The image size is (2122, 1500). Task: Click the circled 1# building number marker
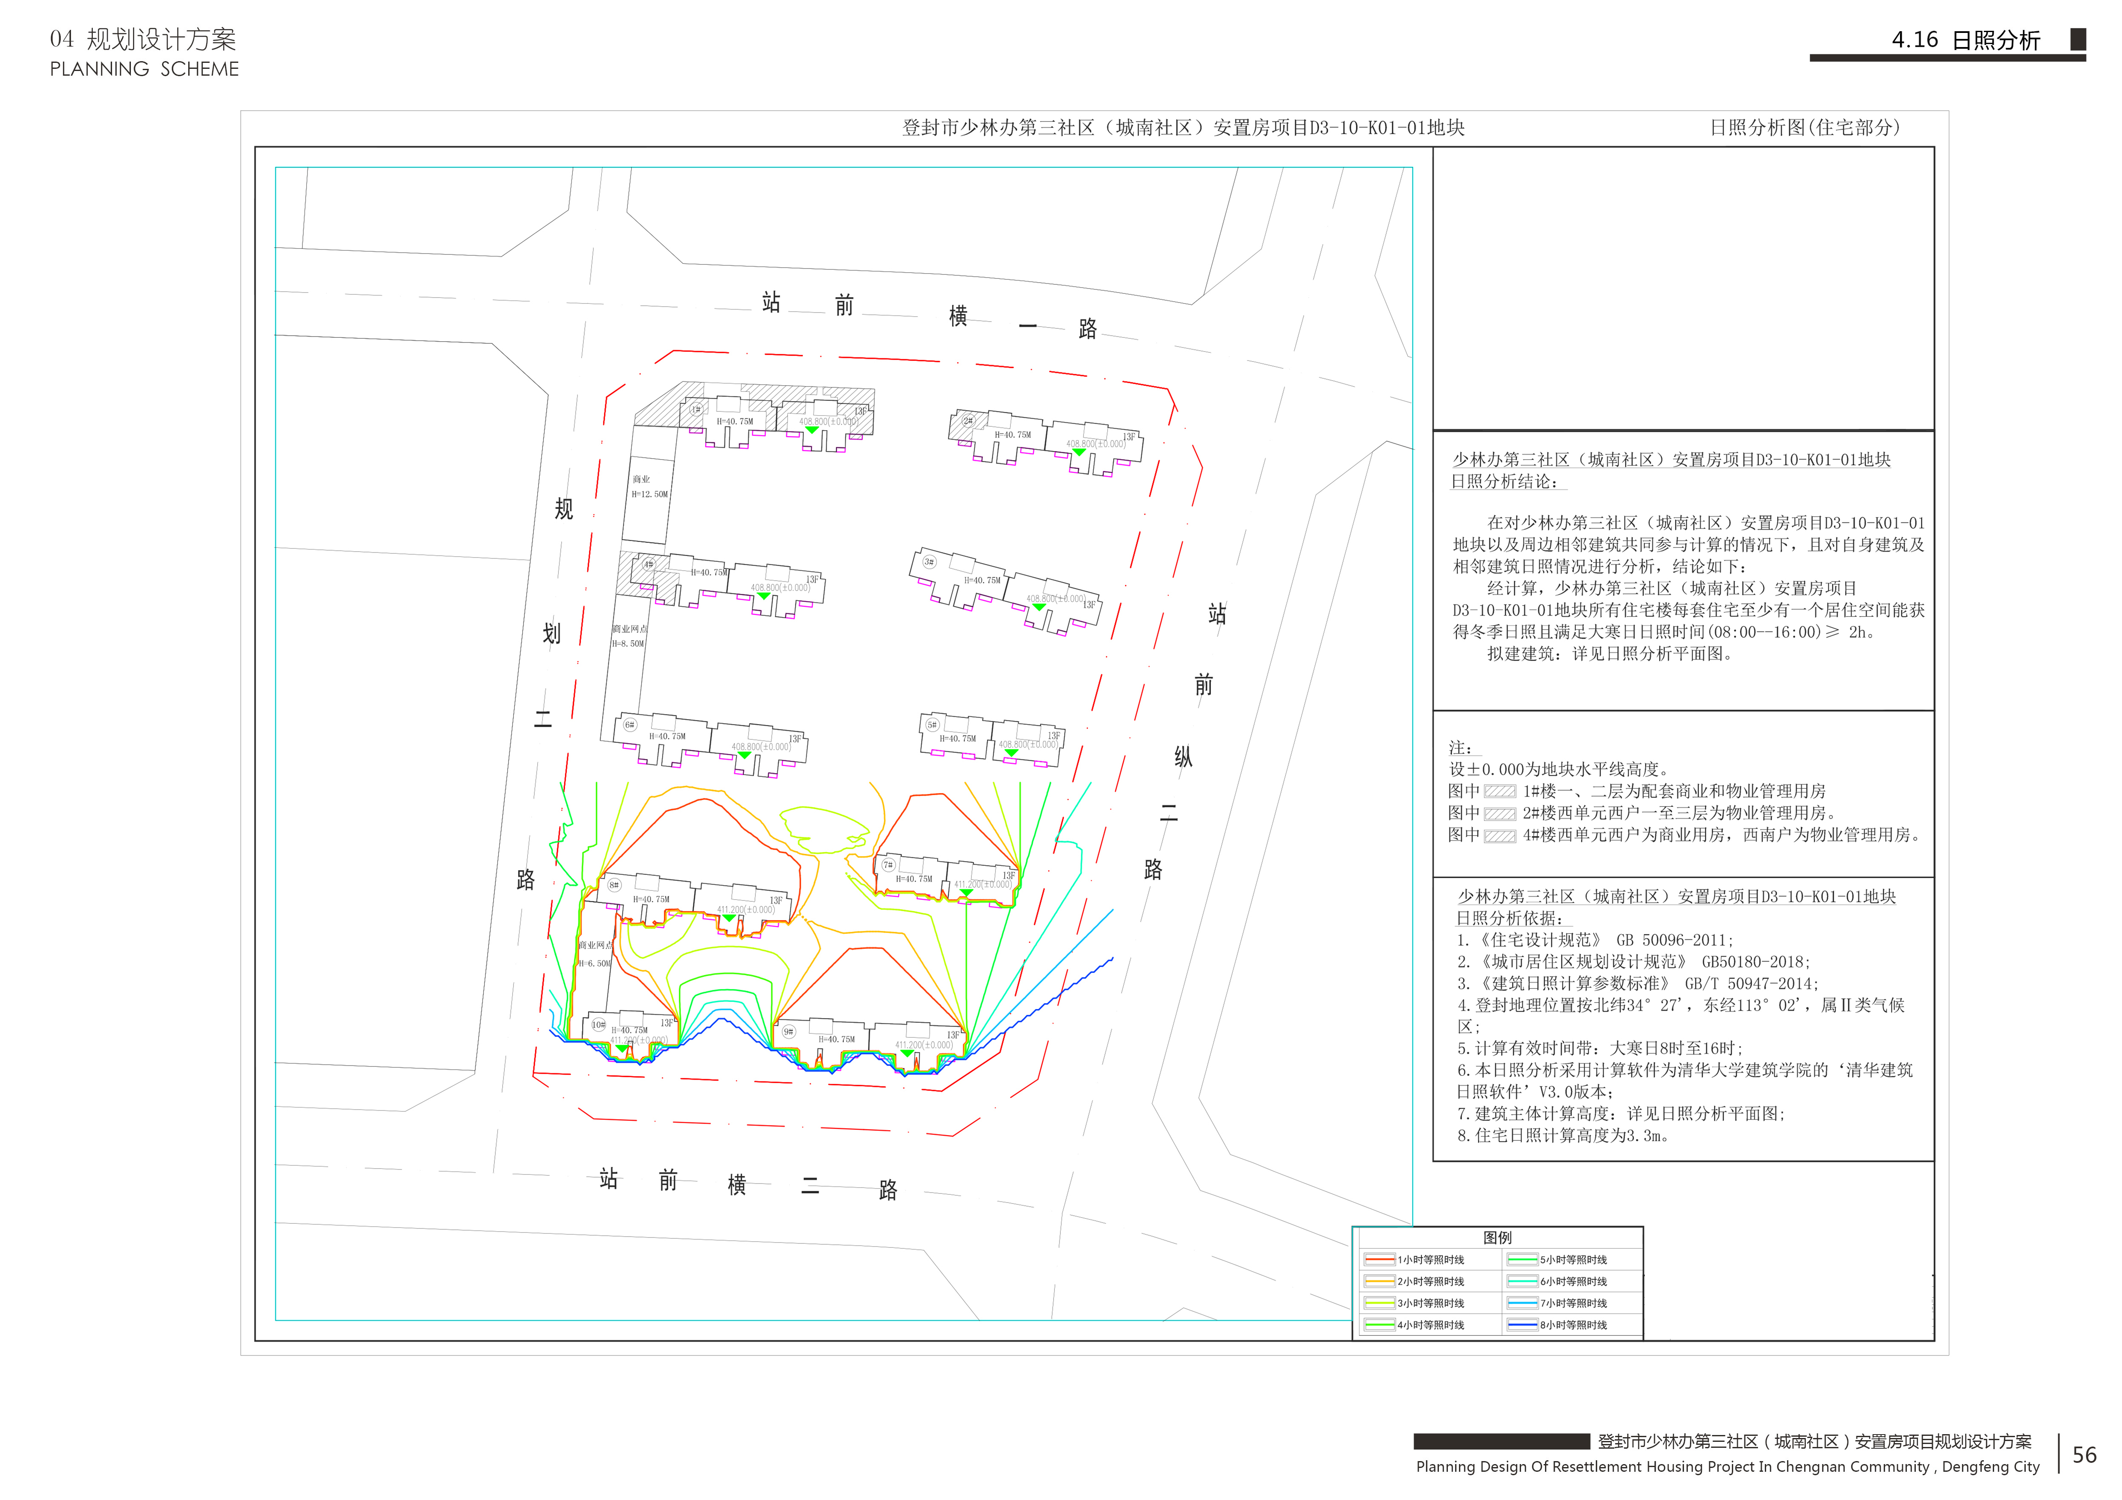tap(696, 409)
